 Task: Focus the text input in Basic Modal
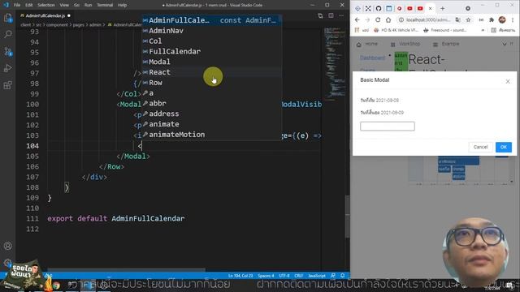click(388, 127)
